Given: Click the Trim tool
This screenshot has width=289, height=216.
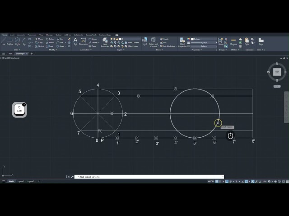Looking at the screenshot, I should click(60, 39).
